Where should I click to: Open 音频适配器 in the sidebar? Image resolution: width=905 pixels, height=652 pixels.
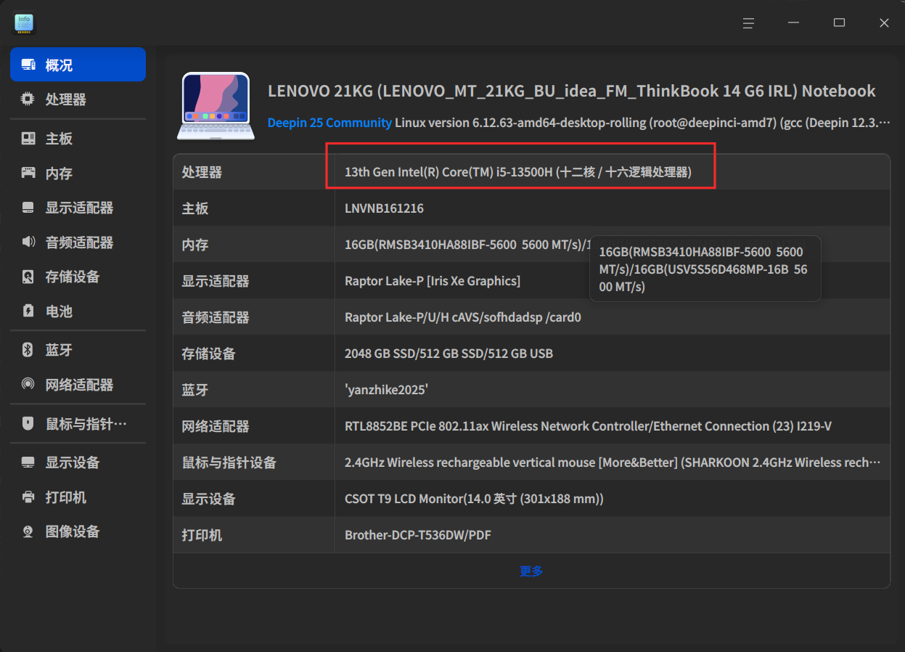[78, 243]
